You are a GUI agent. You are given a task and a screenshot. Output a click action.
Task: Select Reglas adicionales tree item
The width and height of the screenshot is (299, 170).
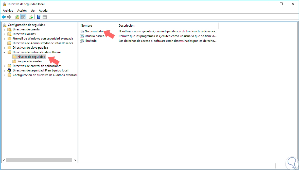30,61
